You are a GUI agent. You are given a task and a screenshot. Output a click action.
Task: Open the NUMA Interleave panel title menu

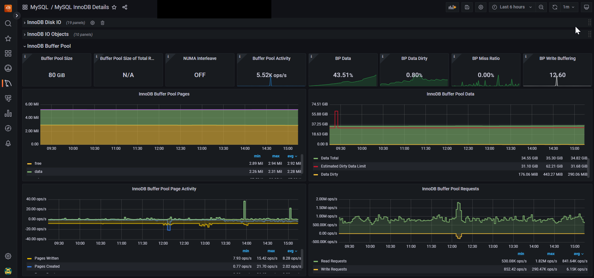pyautogui.click(x=200, y=58)
